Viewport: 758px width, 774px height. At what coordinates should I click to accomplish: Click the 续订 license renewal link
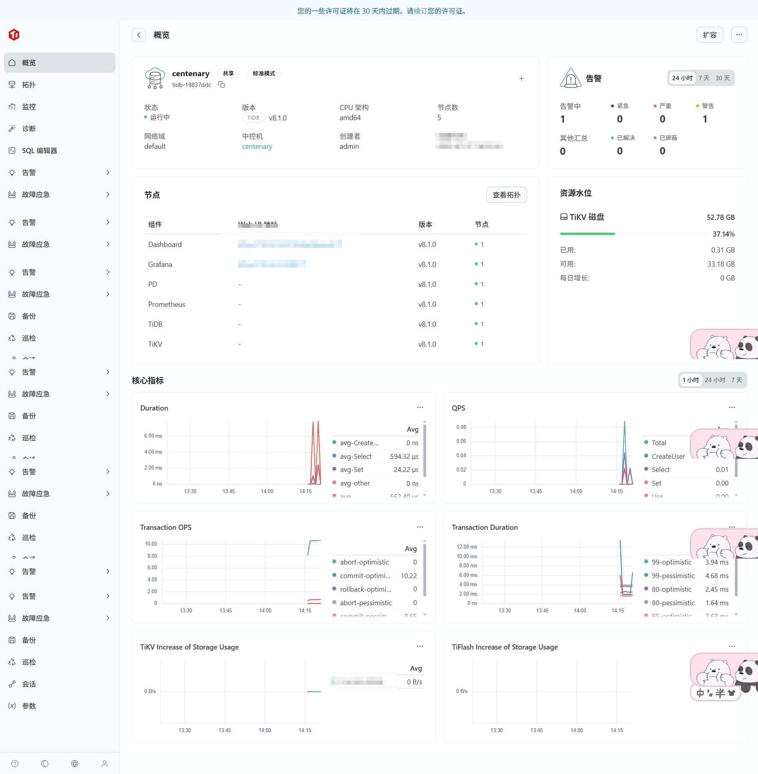point(421,11)
